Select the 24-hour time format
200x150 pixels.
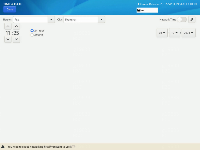(x=37, y=31)
